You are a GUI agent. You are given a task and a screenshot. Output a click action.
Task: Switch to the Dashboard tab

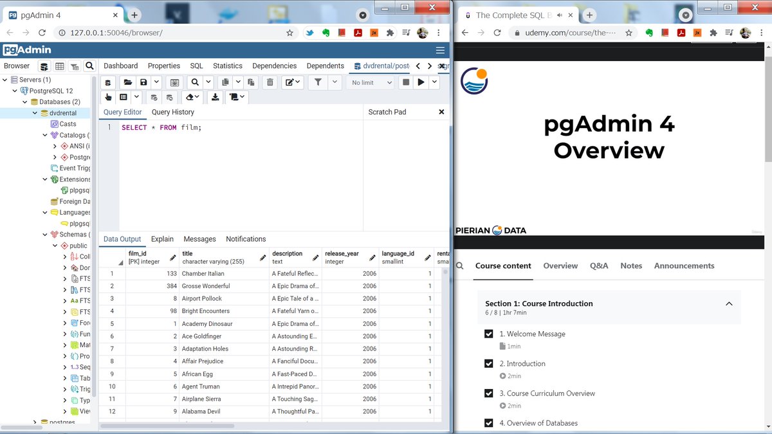coord(120,66)
